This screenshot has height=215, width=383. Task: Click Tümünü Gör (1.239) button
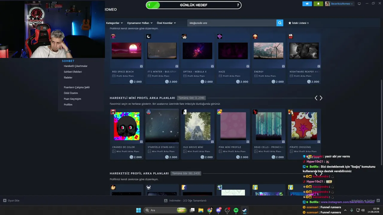(191, 98)
